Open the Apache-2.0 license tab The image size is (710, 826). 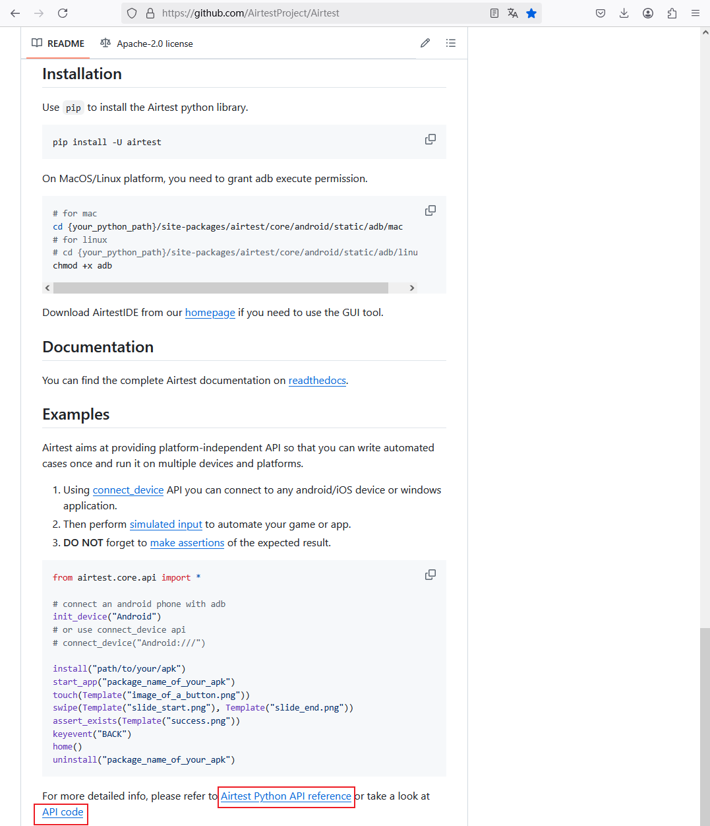[146, 44]
